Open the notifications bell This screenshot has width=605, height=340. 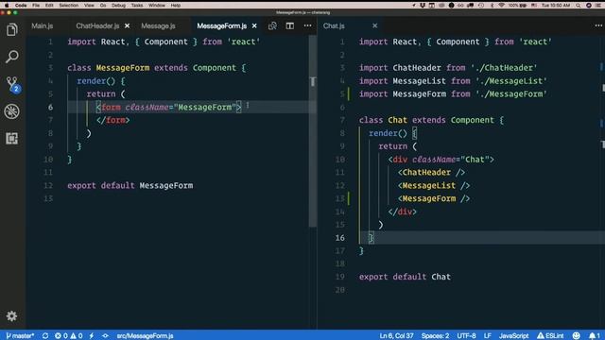tap(595, 336)
